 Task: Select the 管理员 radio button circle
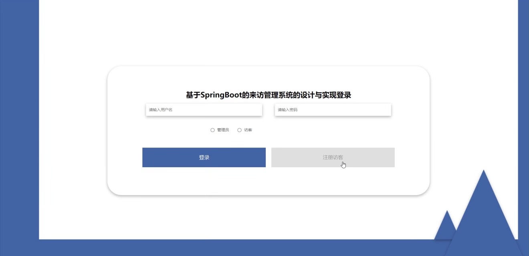pos(212,130)
